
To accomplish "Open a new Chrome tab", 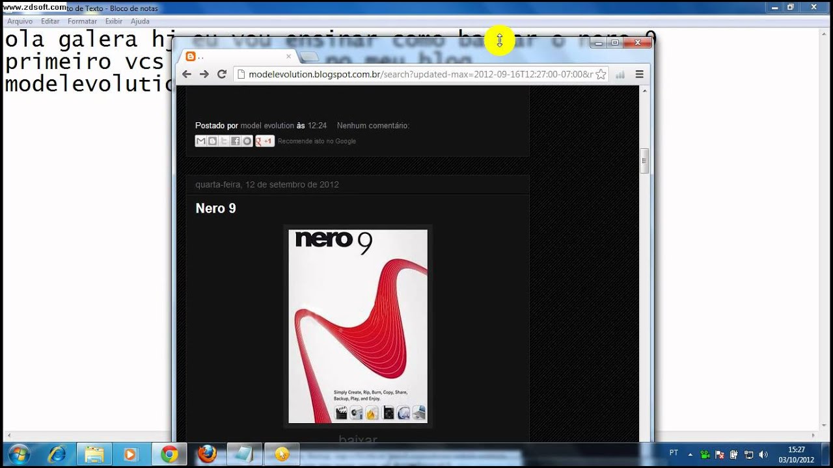I will click(x=309, y=57).
